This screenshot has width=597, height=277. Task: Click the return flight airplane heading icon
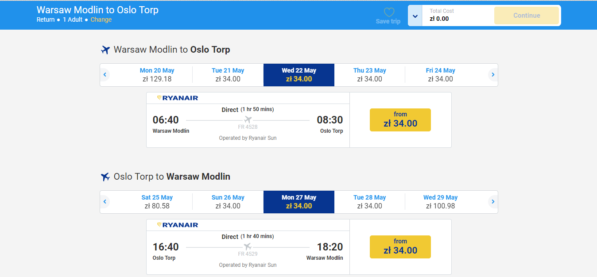pos(105,177)
